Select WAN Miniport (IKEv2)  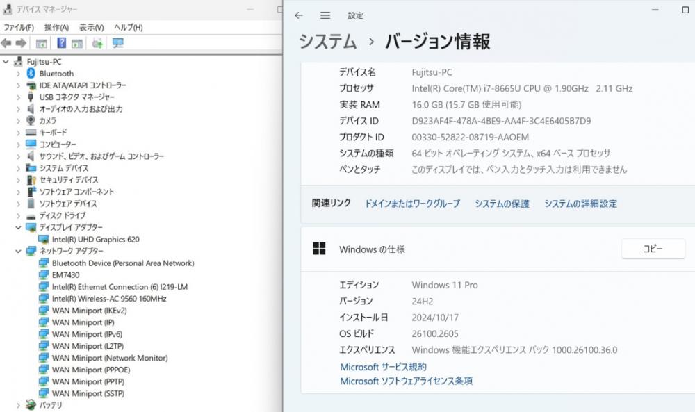pyautogui.click(x=90, y=311)
